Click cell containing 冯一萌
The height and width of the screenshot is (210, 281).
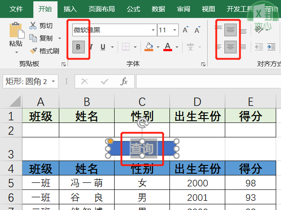(87, 183)
